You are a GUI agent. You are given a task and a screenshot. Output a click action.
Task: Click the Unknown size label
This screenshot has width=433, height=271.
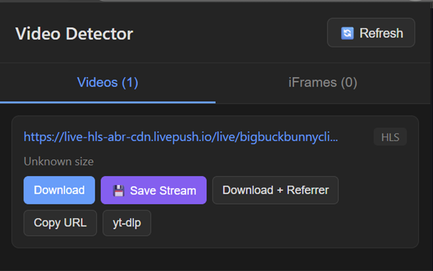pos(59,161)
